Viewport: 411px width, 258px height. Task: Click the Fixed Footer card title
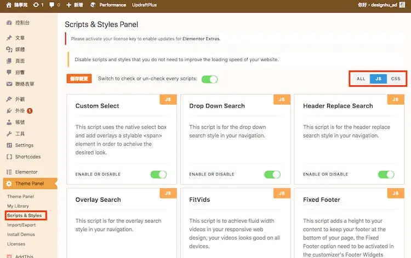point(322,200)
